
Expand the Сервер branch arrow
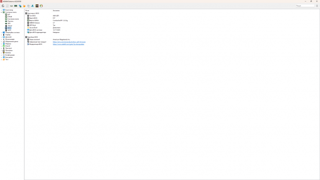1,34
